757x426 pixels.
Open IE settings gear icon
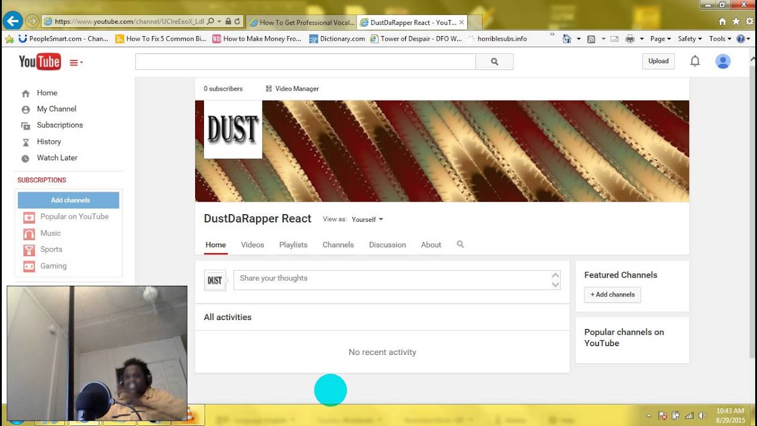[749, 21]
